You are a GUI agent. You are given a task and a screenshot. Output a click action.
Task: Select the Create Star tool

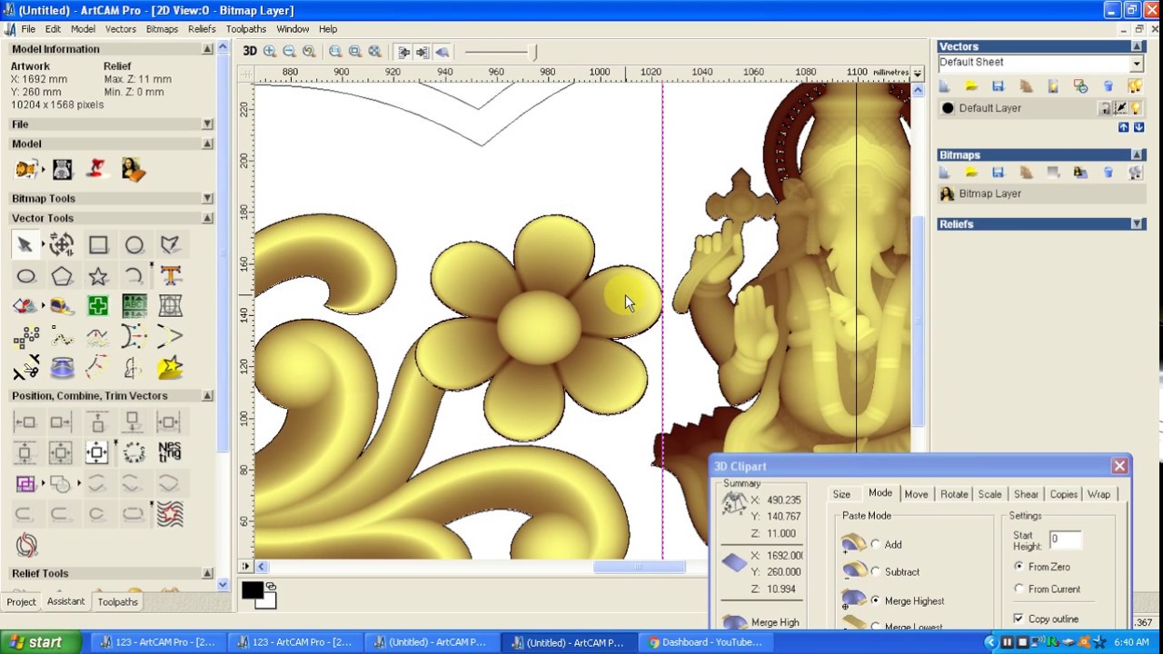[x=98, y=275]
